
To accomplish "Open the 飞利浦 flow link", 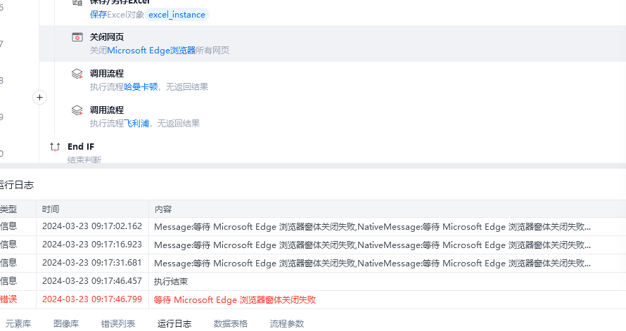I will [x=136, y=124].
